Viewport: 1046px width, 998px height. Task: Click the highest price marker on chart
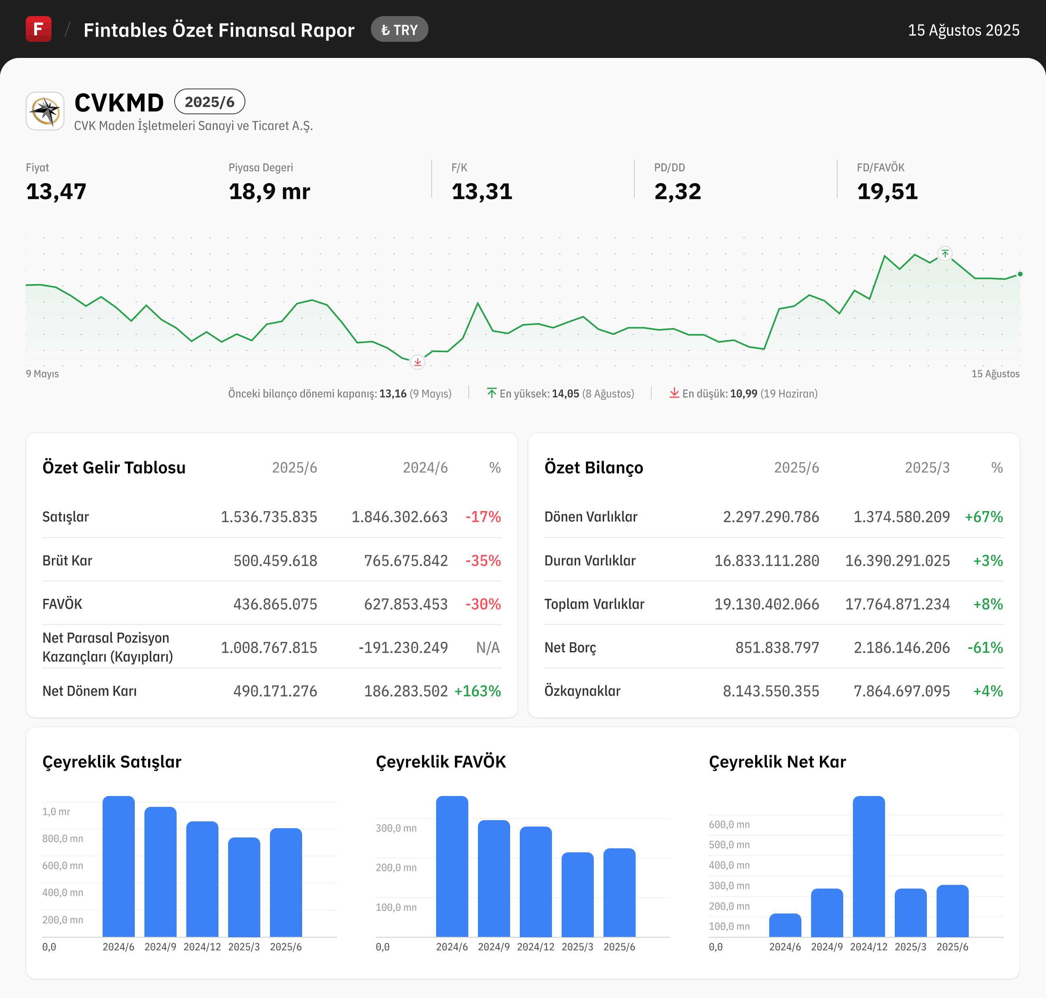[945, 254]
